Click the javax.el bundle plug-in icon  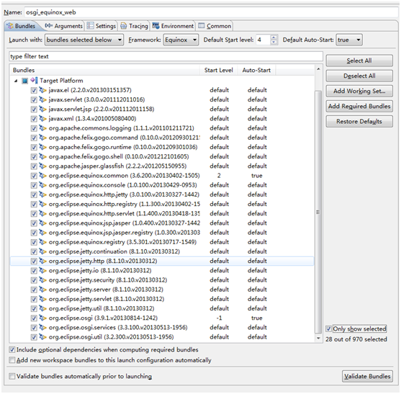(42, 90)
